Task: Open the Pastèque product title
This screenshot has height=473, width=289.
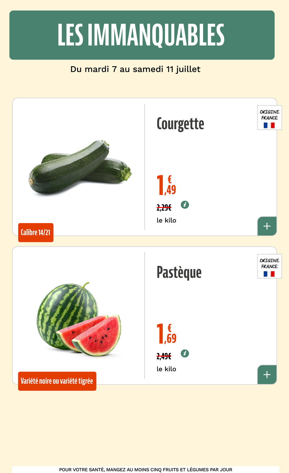Action: pyautogui.click(x=179, y=272)
